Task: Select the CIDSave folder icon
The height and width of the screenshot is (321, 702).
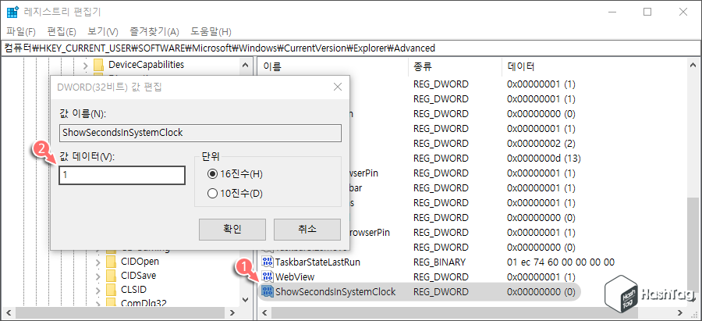Action: point(111,275)
